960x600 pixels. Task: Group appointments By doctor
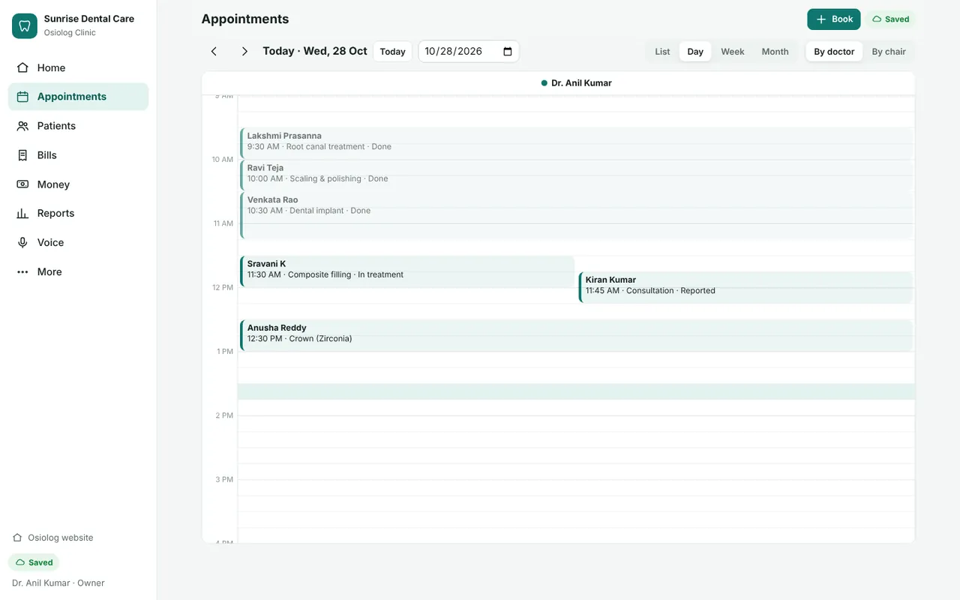tap(834, 52)
